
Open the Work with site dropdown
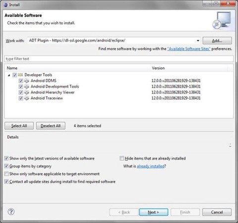(198, 41)
